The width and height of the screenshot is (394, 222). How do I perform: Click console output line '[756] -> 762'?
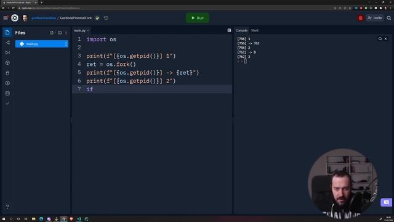click(248, 43)
